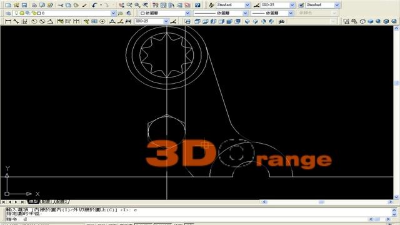Click the Named Views icon

click(187, 21)
